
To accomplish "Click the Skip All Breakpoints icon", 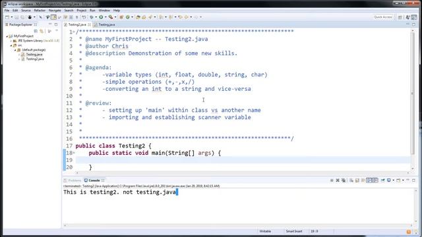I will click(40, 17).
